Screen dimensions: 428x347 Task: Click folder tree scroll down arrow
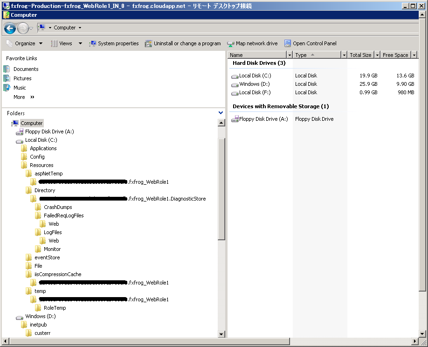(x=221, y=334)
